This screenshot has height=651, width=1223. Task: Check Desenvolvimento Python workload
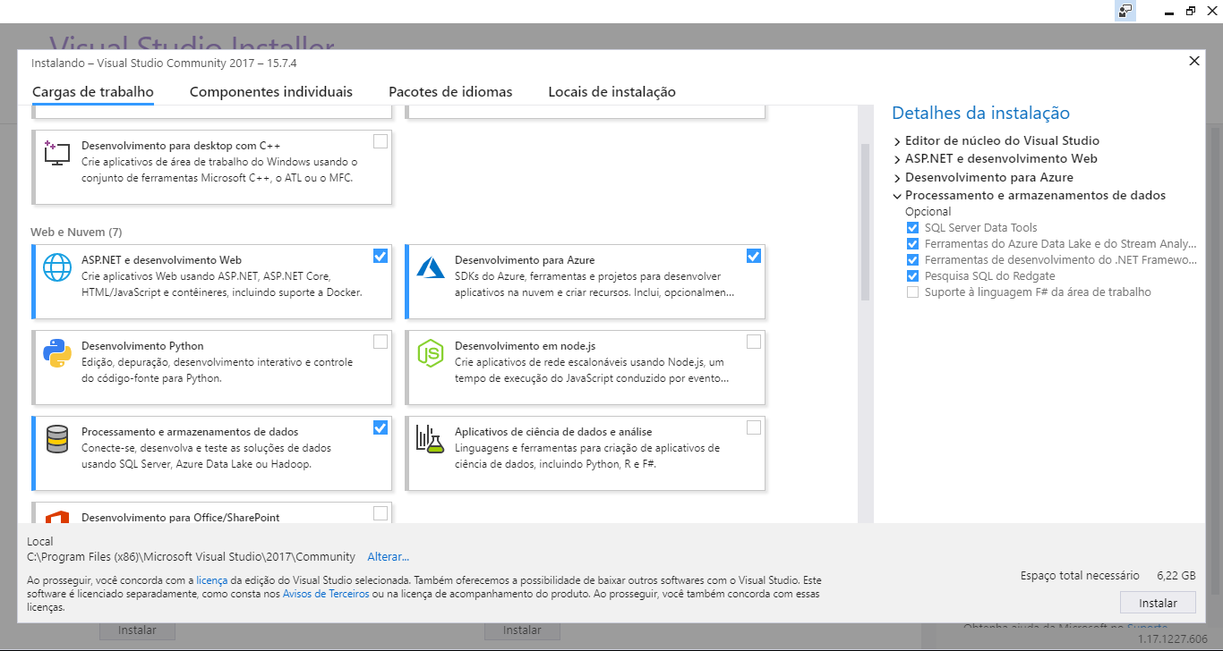point(381,342)
